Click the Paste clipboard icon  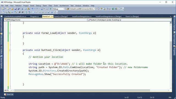pos(29,9)
